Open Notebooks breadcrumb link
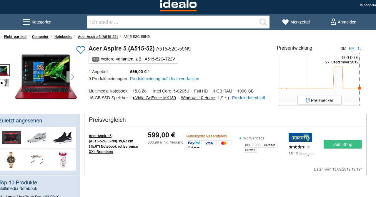Image resolution: width=376 pixels, height=197 pixels. [63, 37]
